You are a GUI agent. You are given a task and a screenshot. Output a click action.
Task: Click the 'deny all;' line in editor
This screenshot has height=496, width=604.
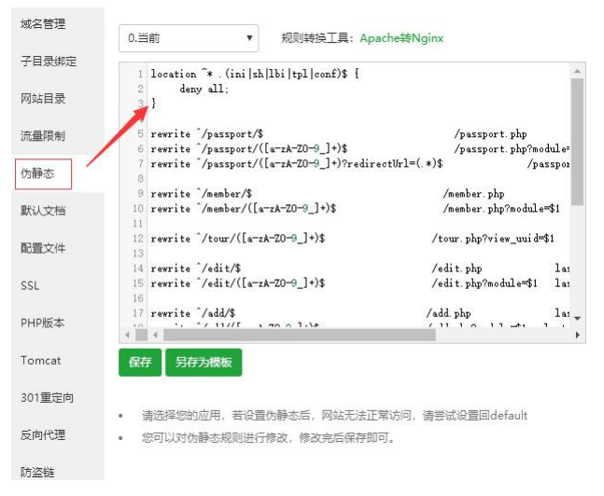pyautogui.click(x=204, y=89)
